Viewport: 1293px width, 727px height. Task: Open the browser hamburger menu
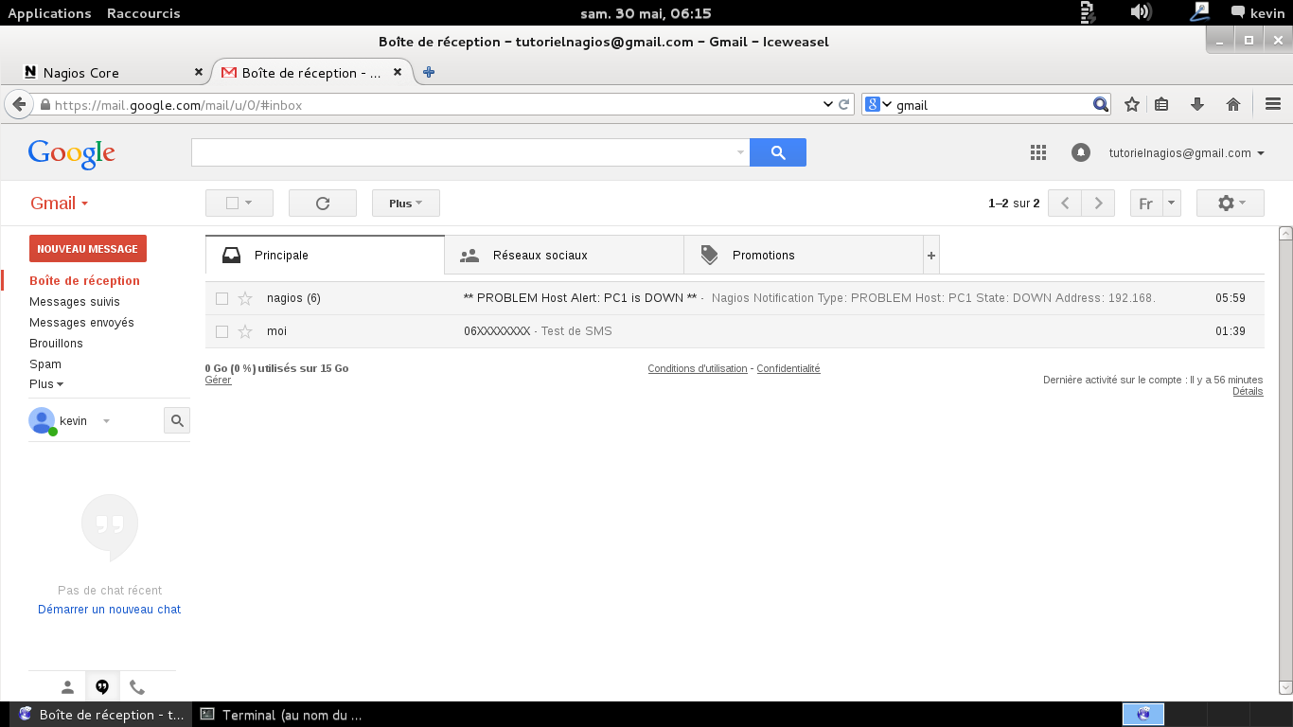[x=1273, y=104]
